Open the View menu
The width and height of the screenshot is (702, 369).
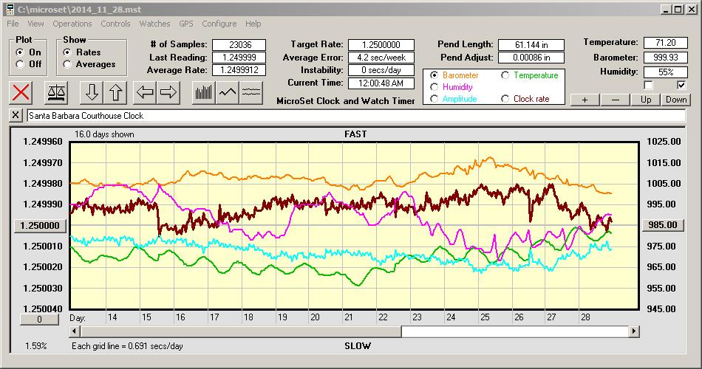[x=35, y=24]
